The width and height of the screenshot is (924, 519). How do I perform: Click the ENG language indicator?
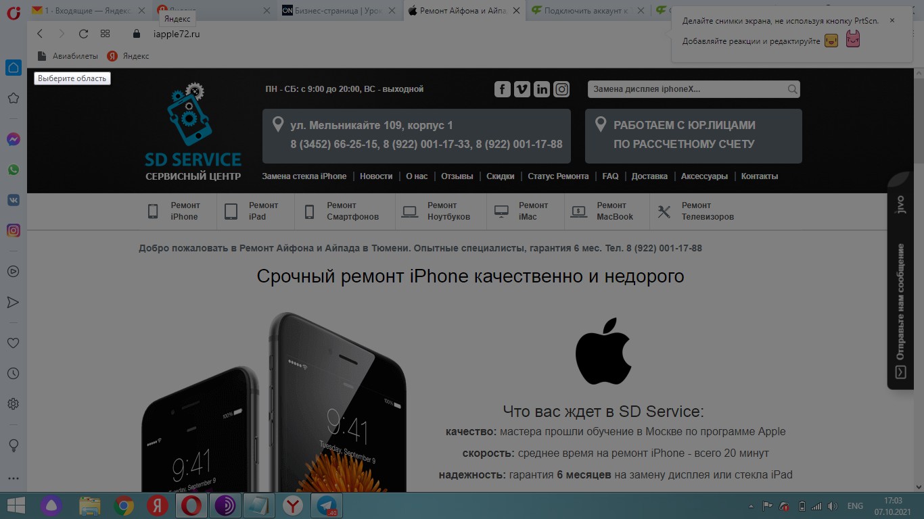(854, 505)
